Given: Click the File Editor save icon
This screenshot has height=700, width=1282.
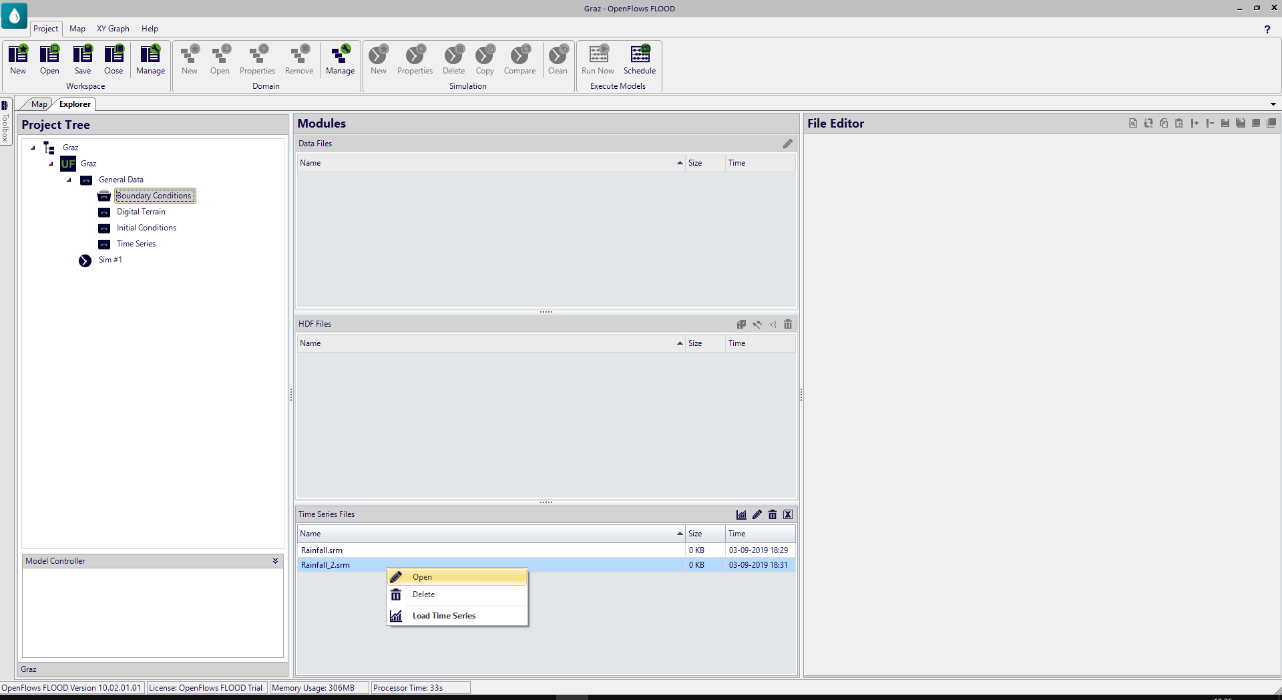Looking at the screenshot, I should [1225, 123].
